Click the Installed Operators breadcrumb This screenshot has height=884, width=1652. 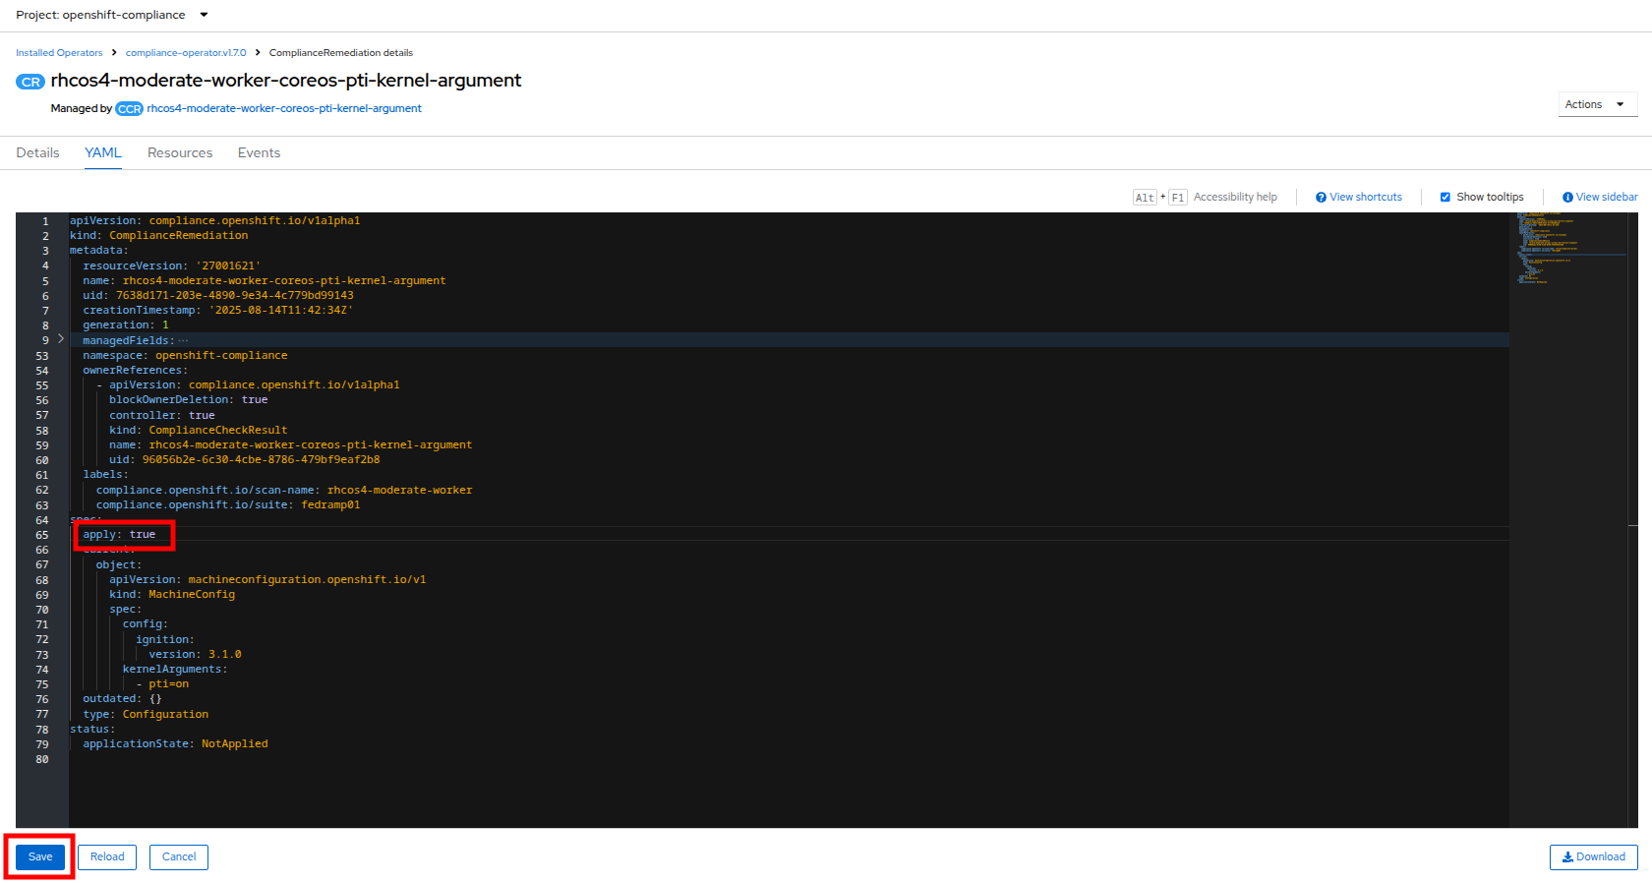pos(59,53)
